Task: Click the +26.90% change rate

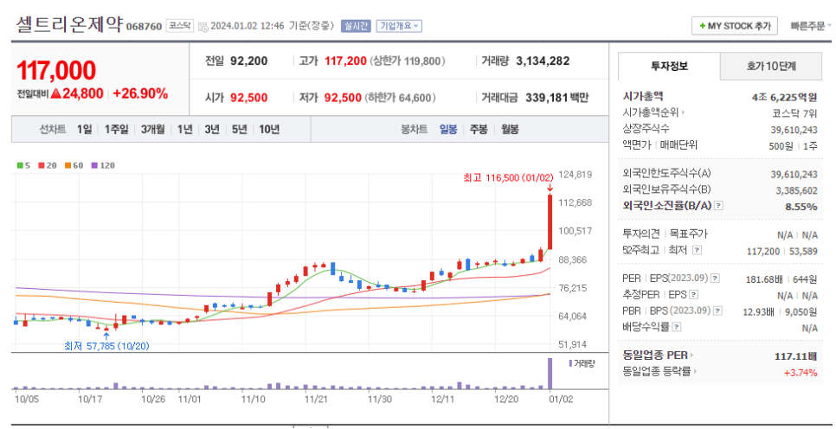Action: 141,93
